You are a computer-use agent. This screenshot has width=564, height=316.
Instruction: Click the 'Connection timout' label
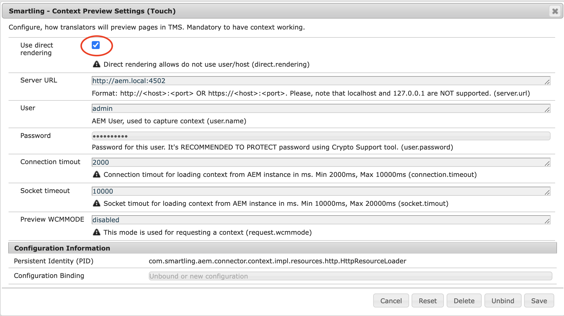(50, 162)
